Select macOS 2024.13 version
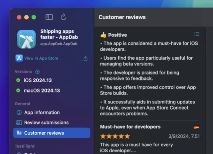This screenshot has height=154, width=213. pyautogui.click(x=42, y=90)
